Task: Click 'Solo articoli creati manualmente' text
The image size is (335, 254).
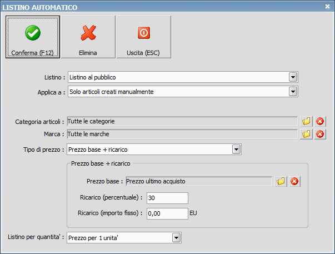Action: click(x=112, y=92)
